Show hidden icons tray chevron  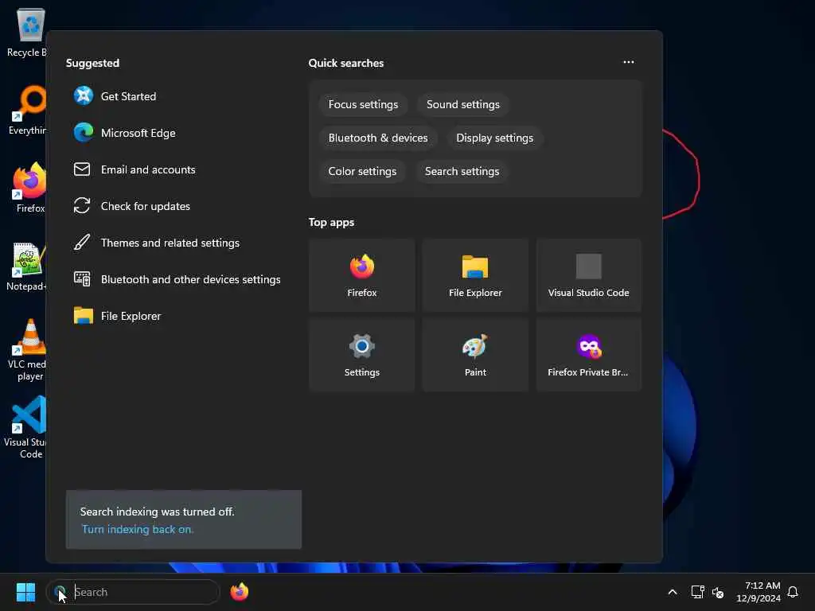click(x=672, y=592)
